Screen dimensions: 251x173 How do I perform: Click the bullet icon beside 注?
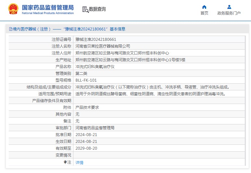click(65, 162)
